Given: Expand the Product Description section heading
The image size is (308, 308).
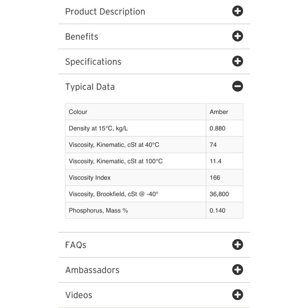Looking at the screenshot, I should (105, 11).
